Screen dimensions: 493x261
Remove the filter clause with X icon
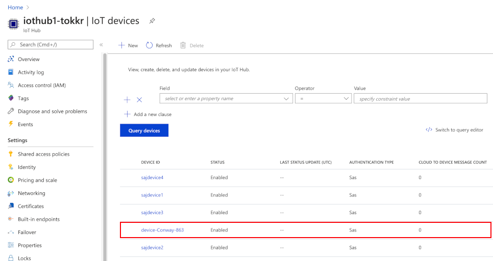(x=139, y=100)
